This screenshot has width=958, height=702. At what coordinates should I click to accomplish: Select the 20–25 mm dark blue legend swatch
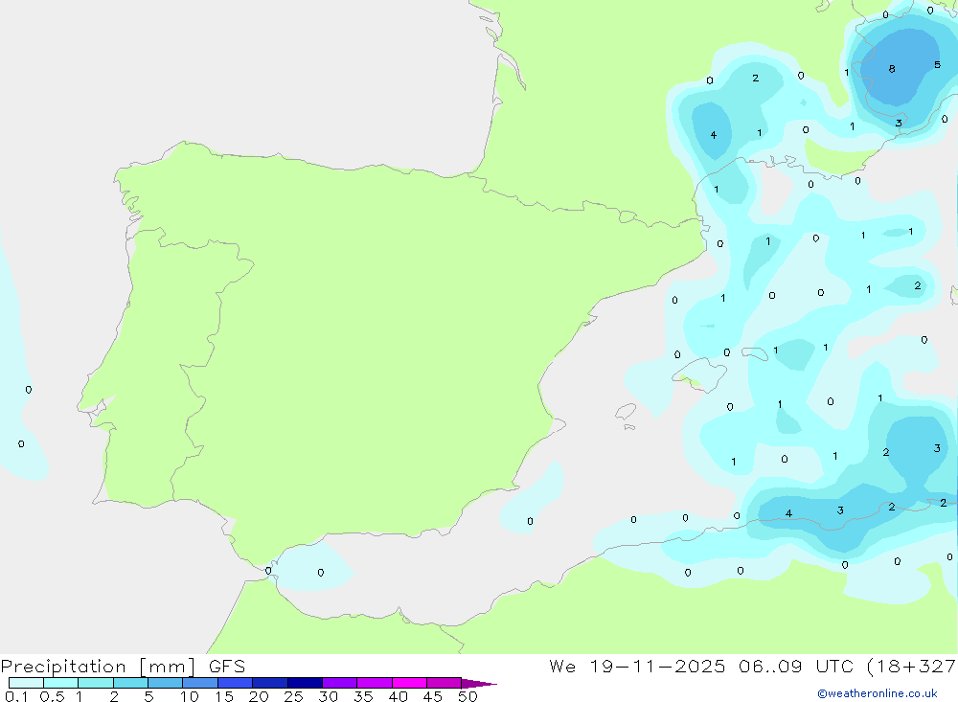[x=270, y=683]
